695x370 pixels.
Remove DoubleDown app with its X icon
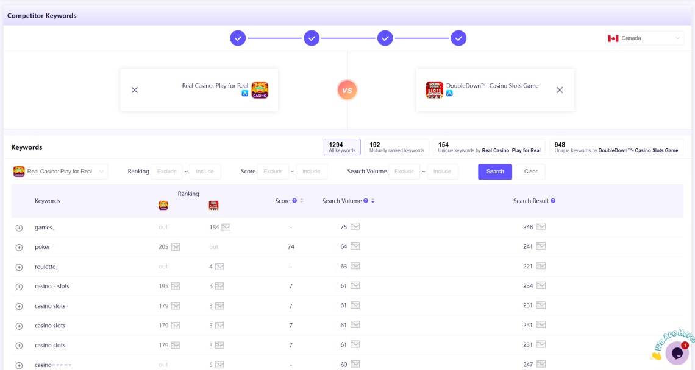point(560,90)
